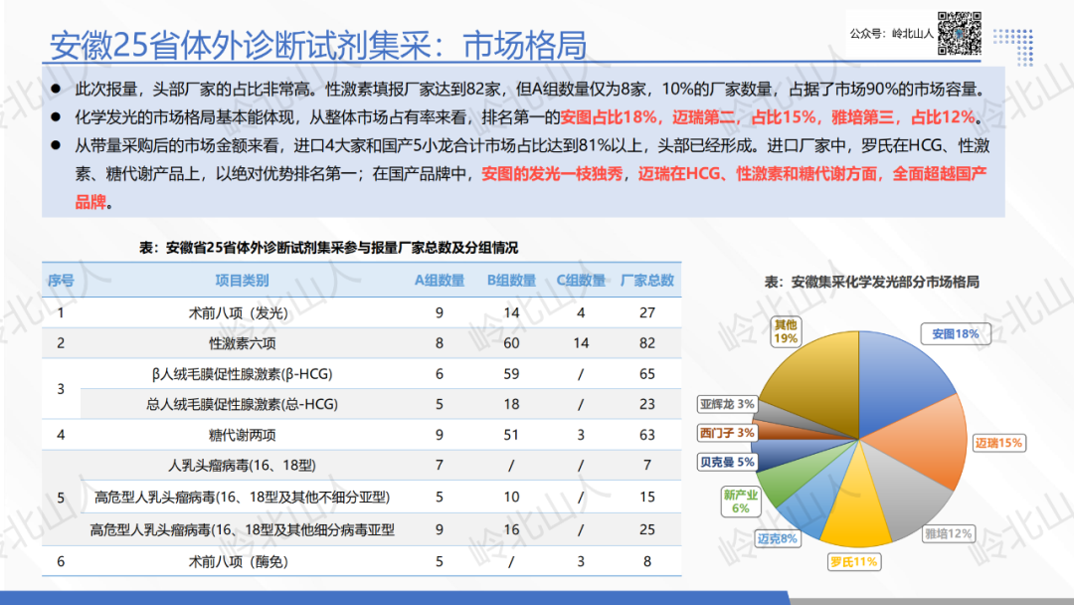Click the 迈瑞15% pie label

point(998,443)
